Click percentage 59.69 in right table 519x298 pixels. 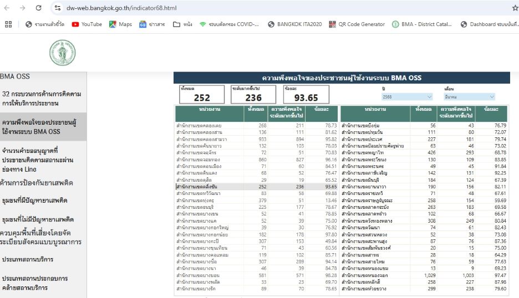point(501,200)
